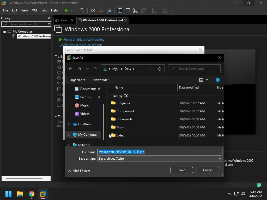The width and height of the screenshot is (267, 200).
Task: Click the stretch guest display toolbar icon
Action: (x=166, y=10)
